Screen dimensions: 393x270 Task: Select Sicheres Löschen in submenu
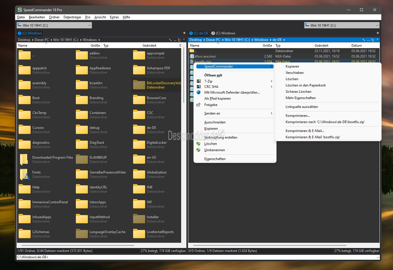pos(299,92)
